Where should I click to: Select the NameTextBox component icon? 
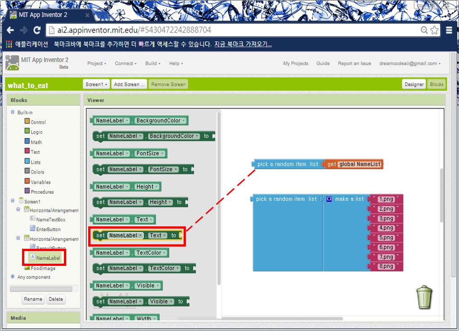[32, 218]
